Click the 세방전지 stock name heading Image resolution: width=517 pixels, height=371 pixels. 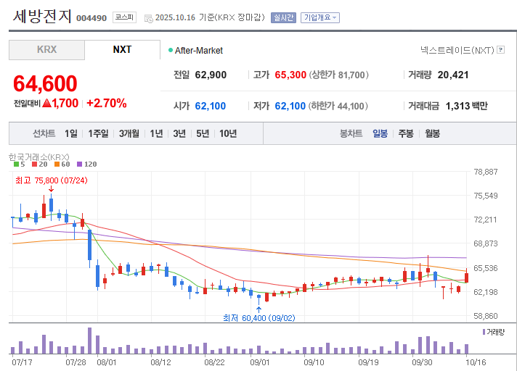(42, 15)
